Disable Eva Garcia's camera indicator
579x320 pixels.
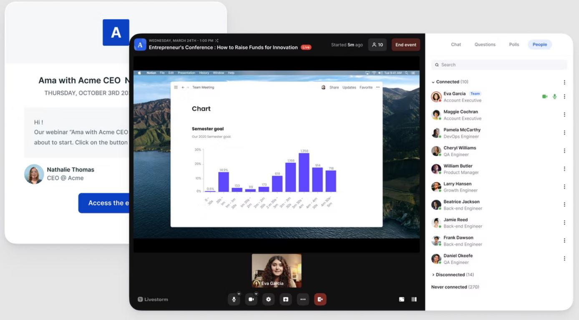coord(544,96)
